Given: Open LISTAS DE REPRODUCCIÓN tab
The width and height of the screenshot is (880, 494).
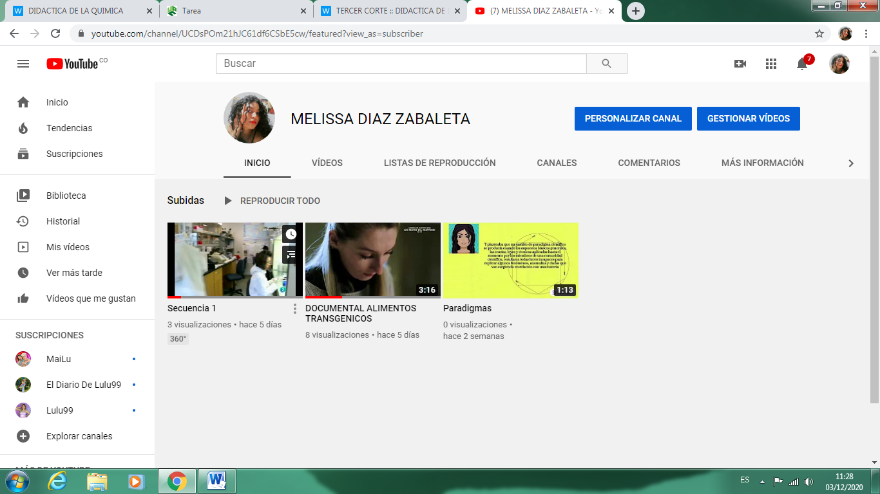Looking at the screenshot, I should (x=439, y=163).
